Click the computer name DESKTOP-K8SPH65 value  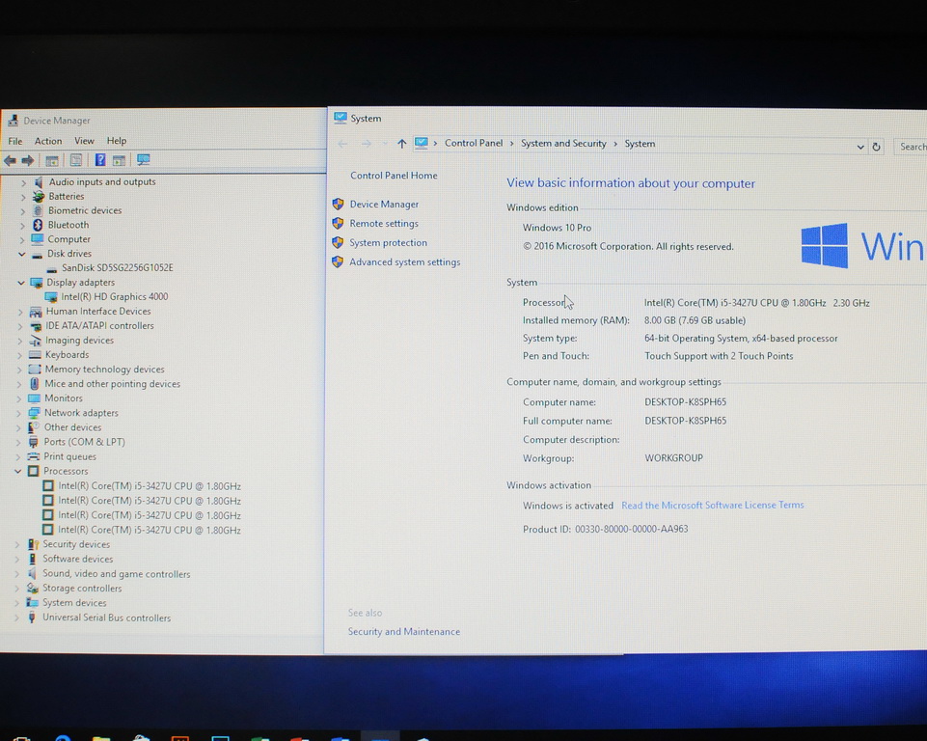685,402
